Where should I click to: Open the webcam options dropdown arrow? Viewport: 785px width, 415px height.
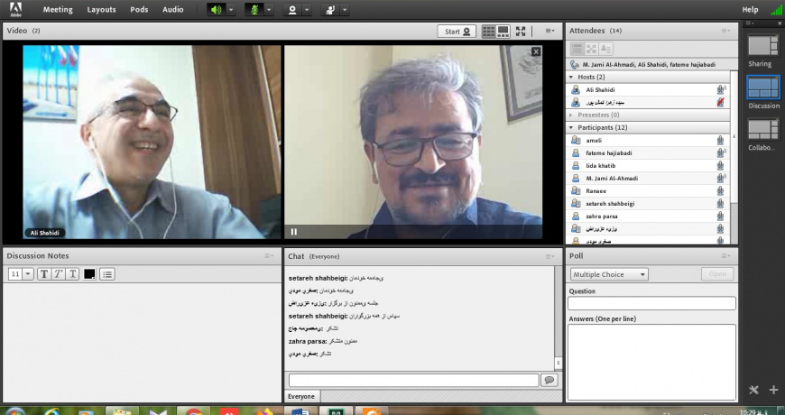(x=307, y=10)
